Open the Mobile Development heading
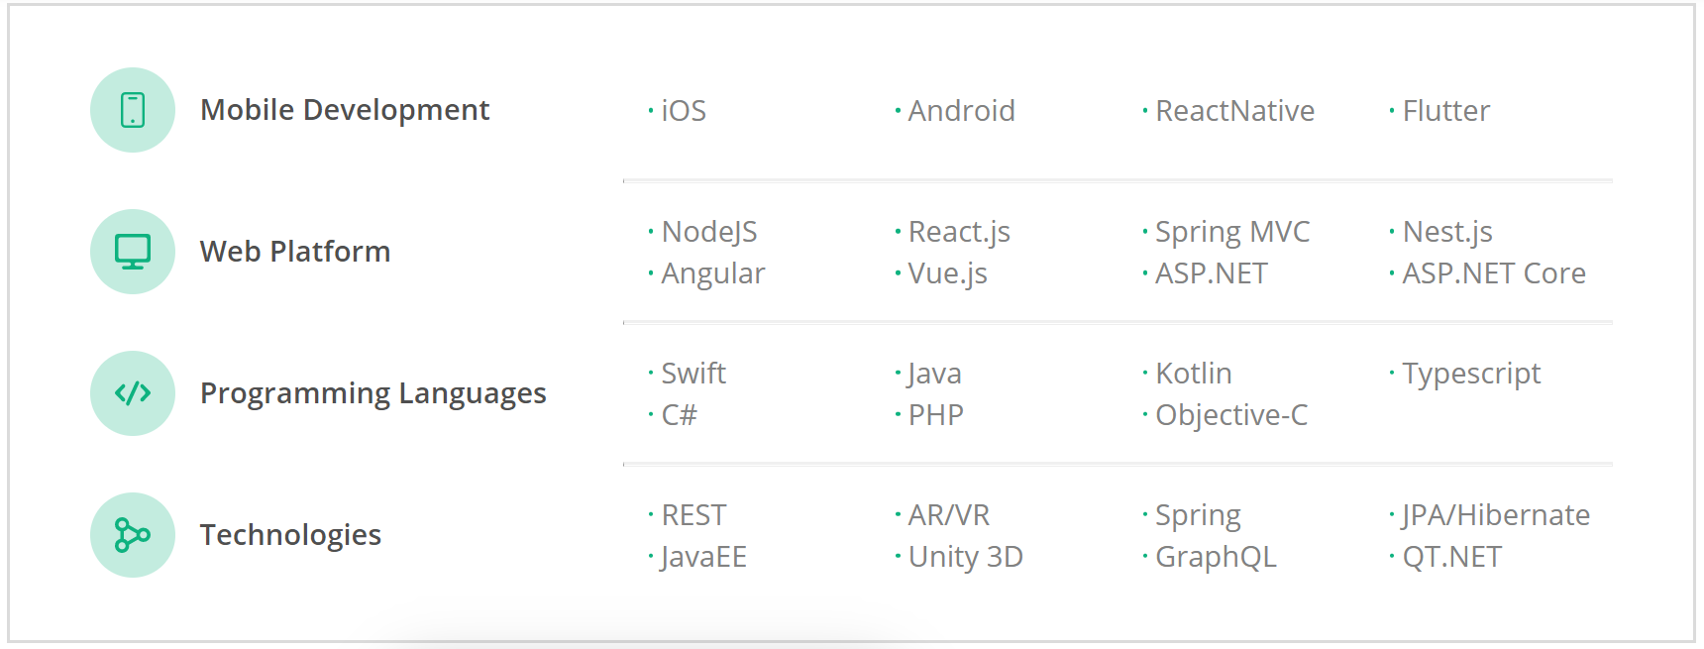The width and height of the screenshot is (1704, 649). (x=345, y=110)
